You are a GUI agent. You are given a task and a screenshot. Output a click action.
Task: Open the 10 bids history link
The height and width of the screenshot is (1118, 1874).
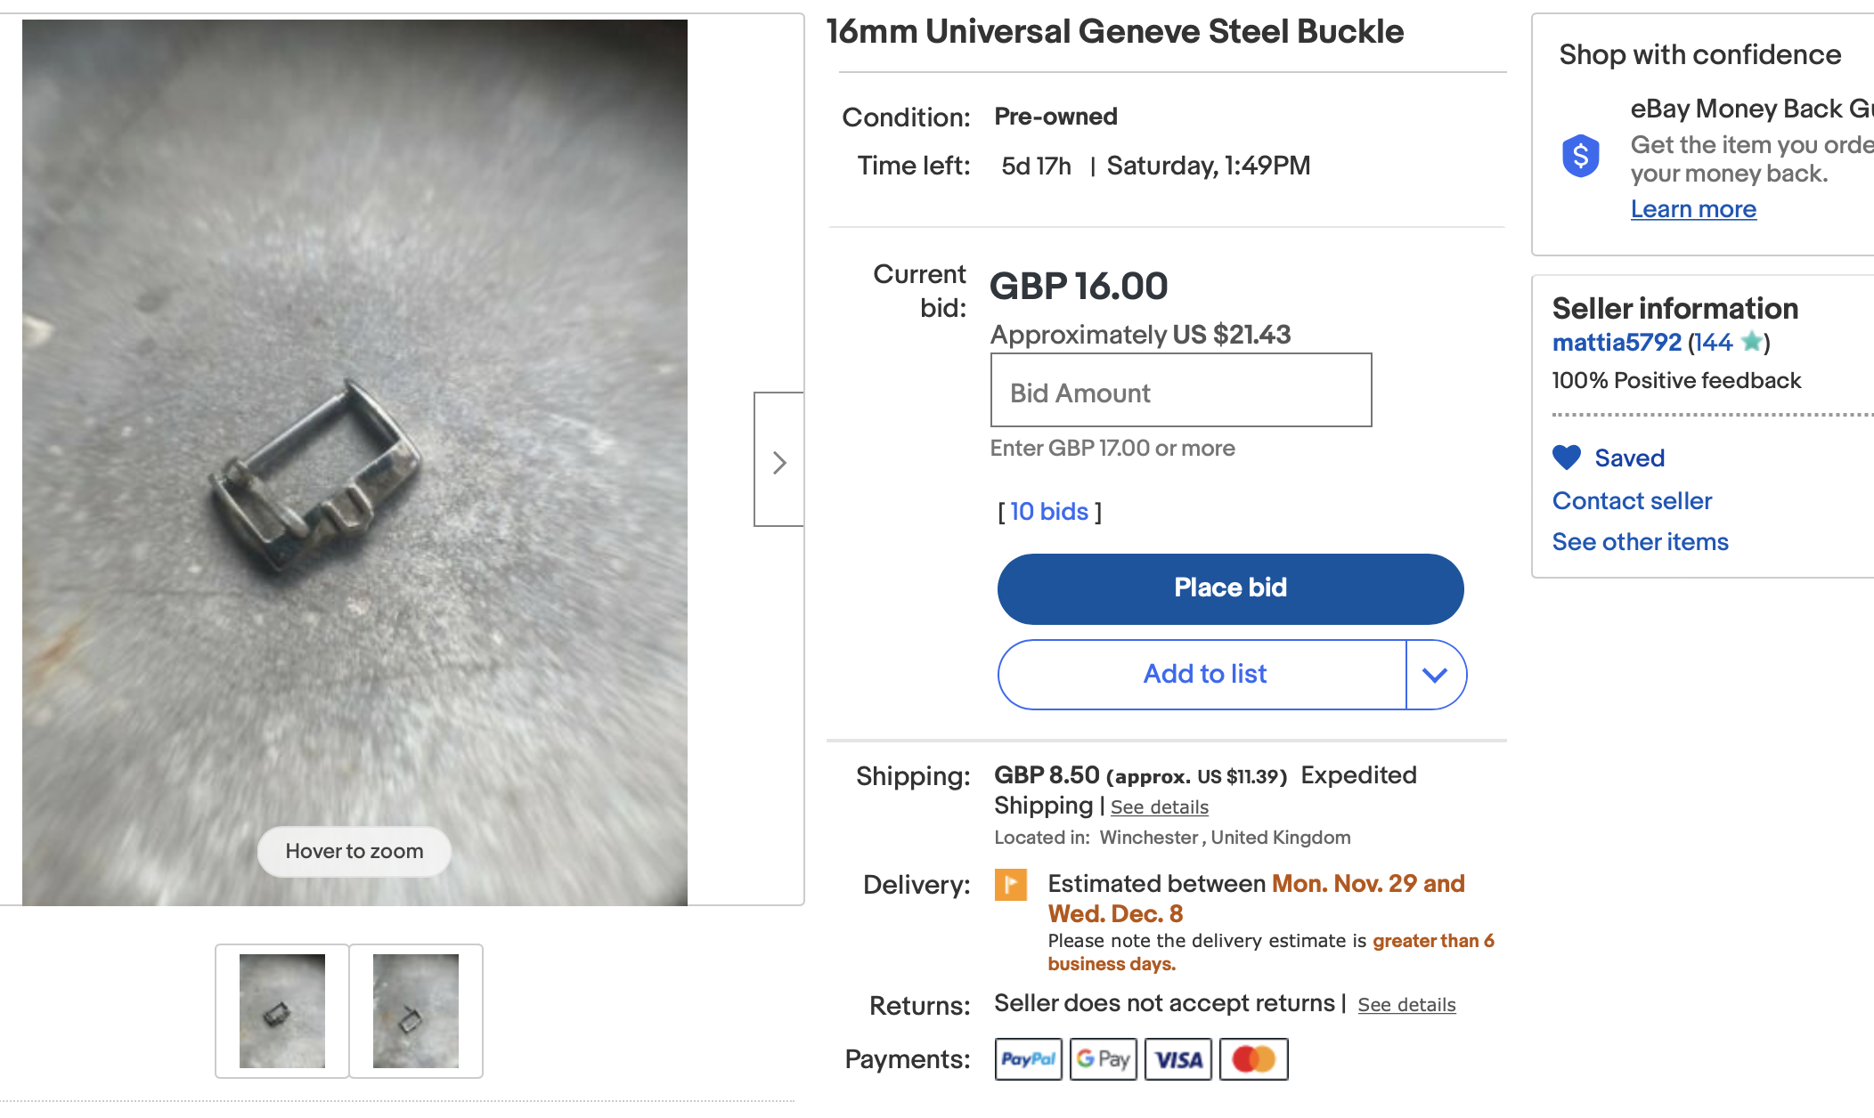point(1049,512)
